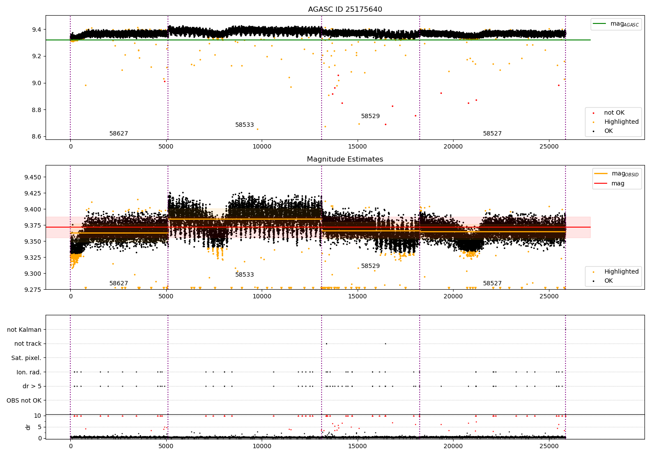Click obsid label 58627 in the top plot
This screenshot has height=456, width=651.
[x=118, y=134]
